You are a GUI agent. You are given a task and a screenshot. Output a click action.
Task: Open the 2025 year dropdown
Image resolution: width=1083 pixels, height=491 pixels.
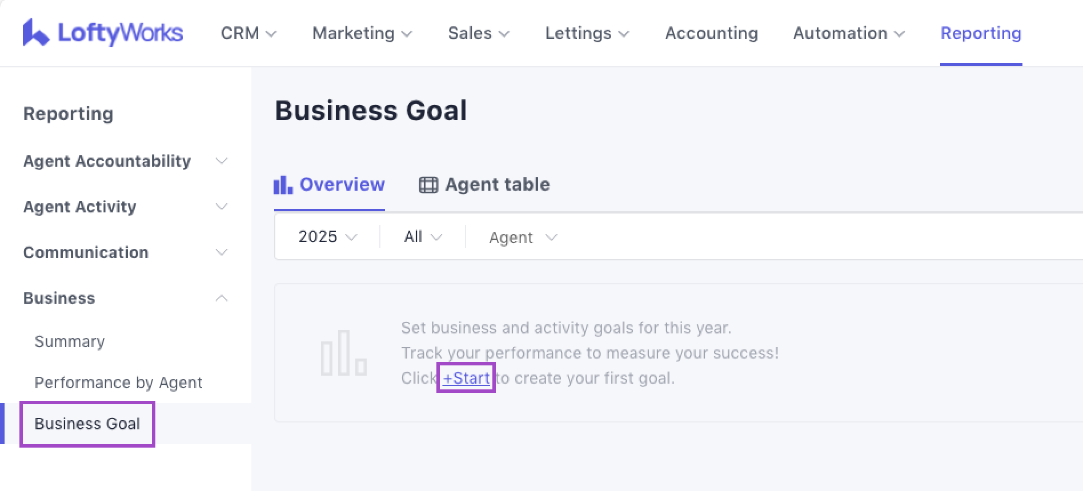[x=327, y=237]
